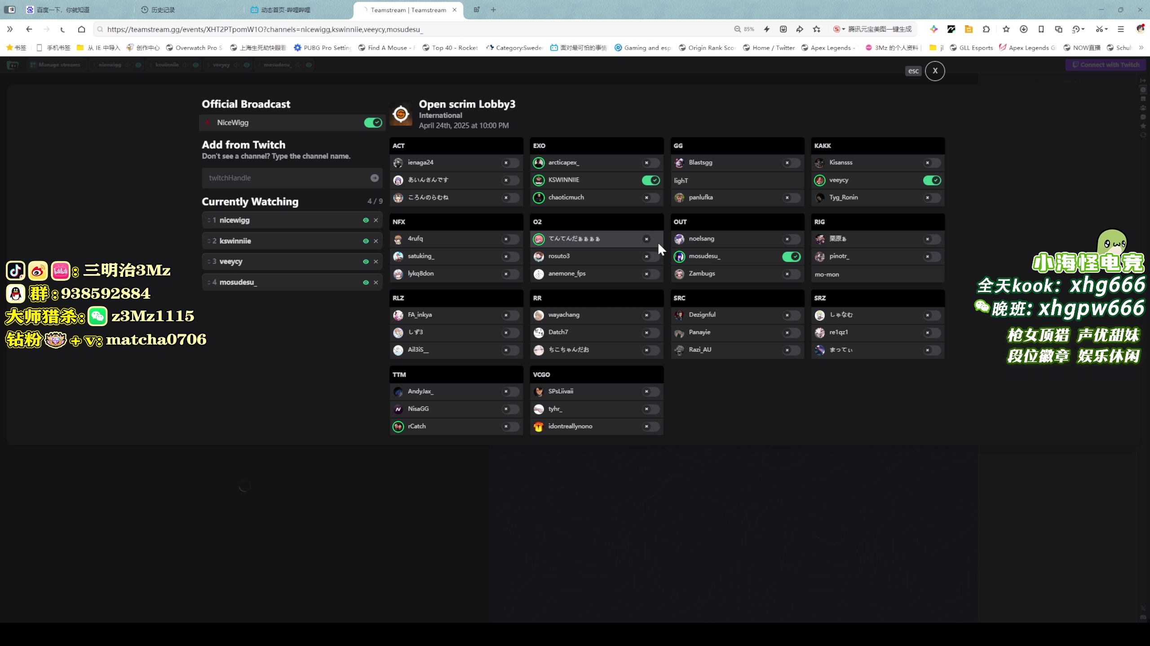Enable the ienaga24 stream toggle
This screenshot has width=1150, height=646.
coord(510,162)
